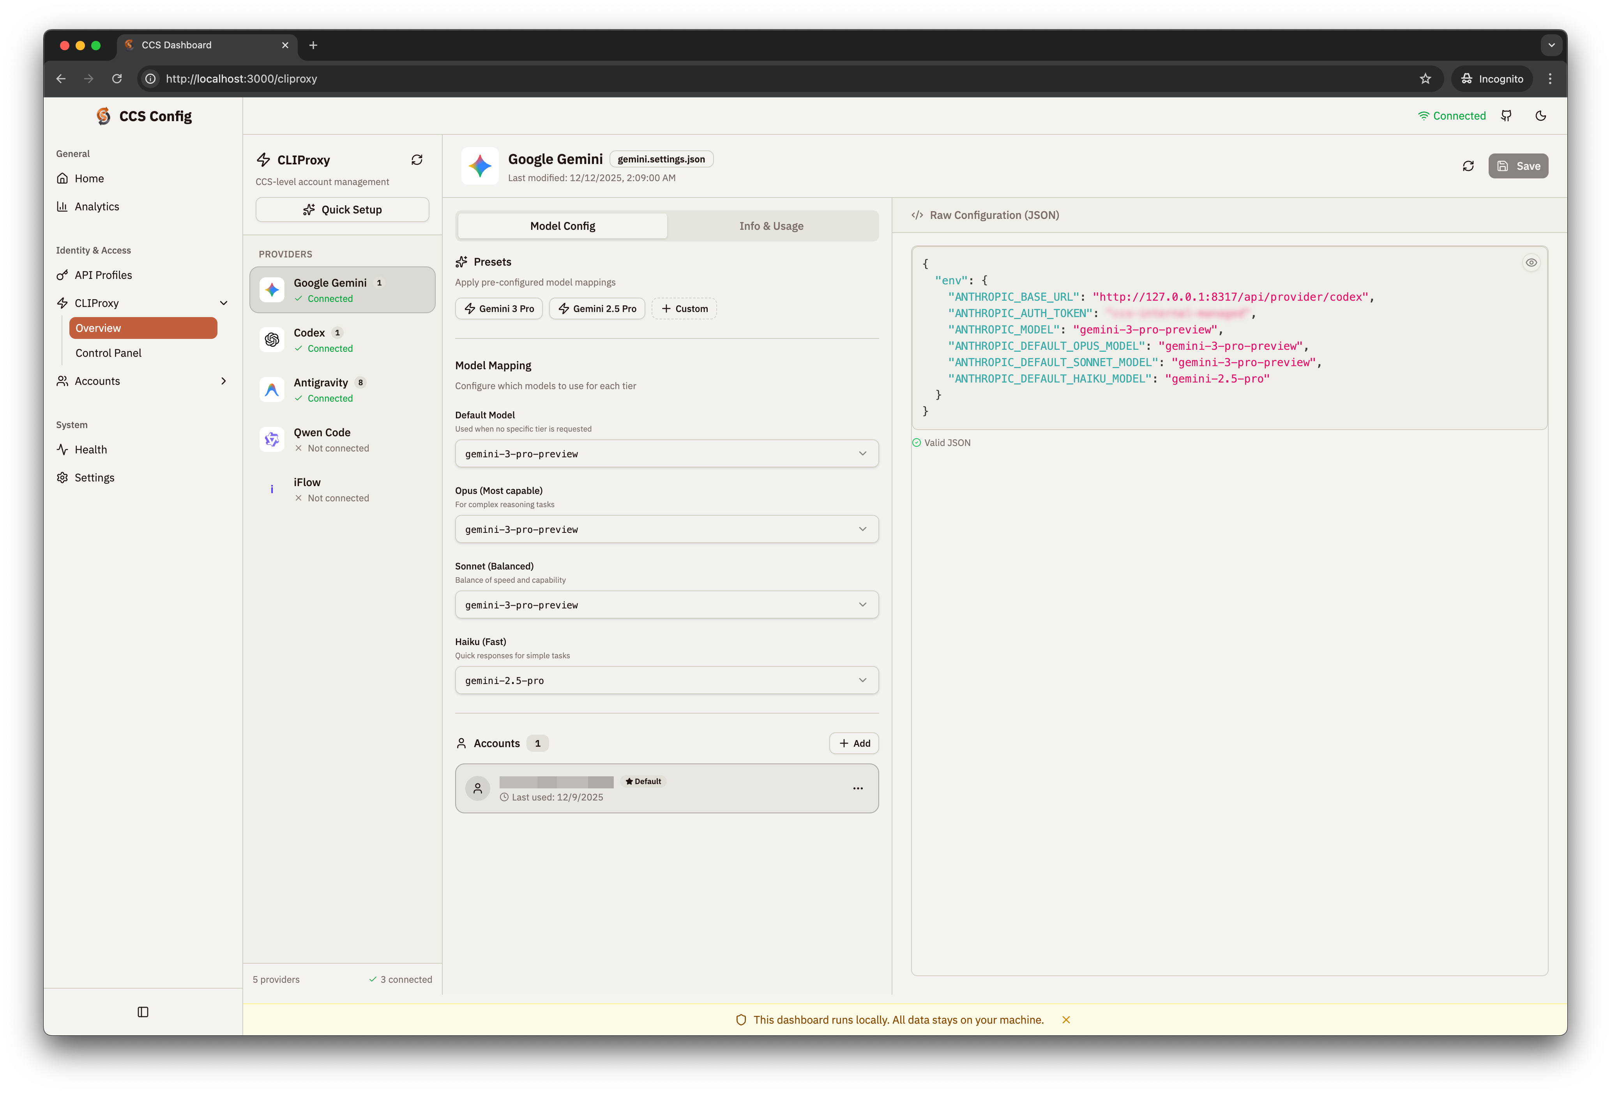Open the Default Model dropdown
The height and width of the screenshot is (1093, 1611).
666,453
